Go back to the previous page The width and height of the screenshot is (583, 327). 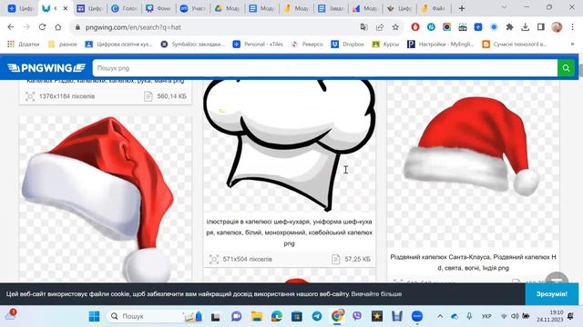point(11,27)
